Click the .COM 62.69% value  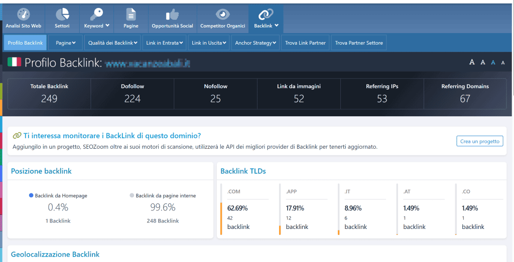tap(237, 208)
